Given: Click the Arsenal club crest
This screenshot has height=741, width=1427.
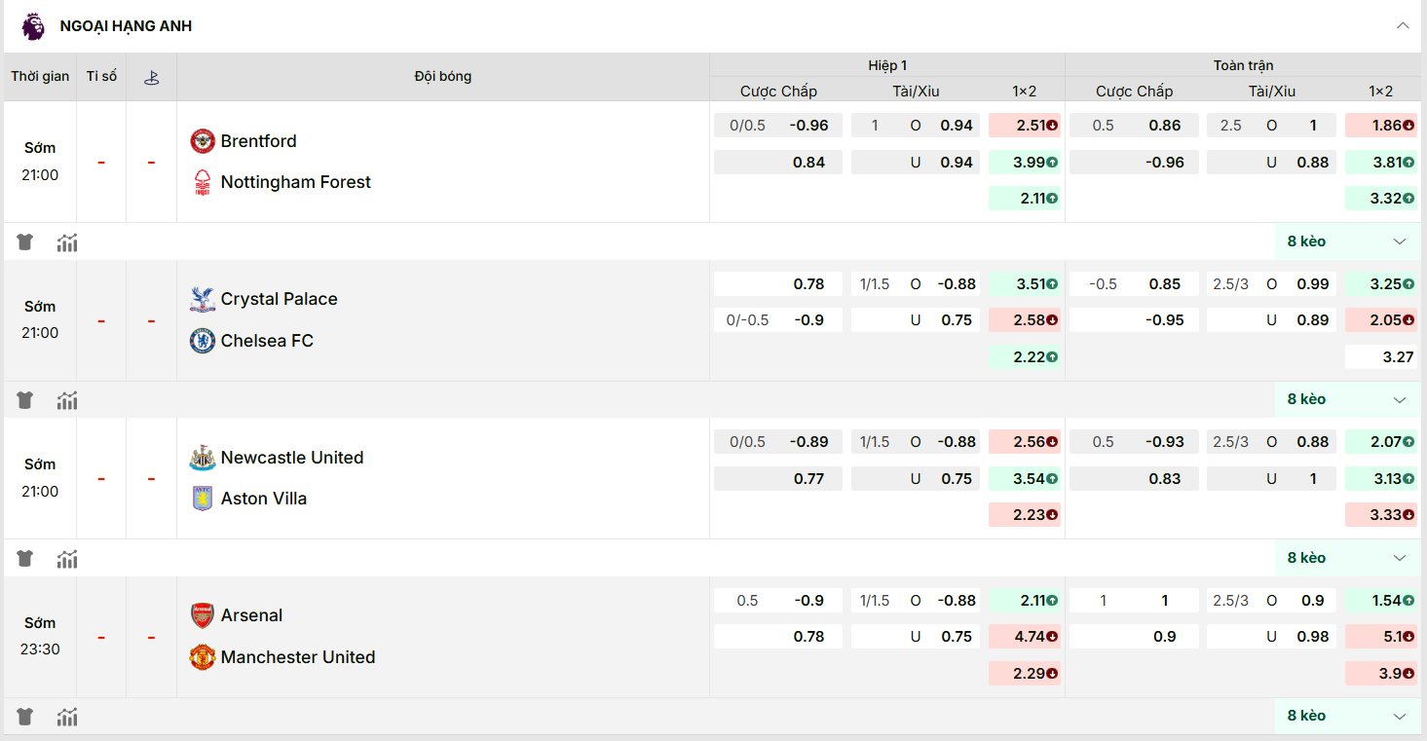Looking at the screenshot, I should click(202, 615).
